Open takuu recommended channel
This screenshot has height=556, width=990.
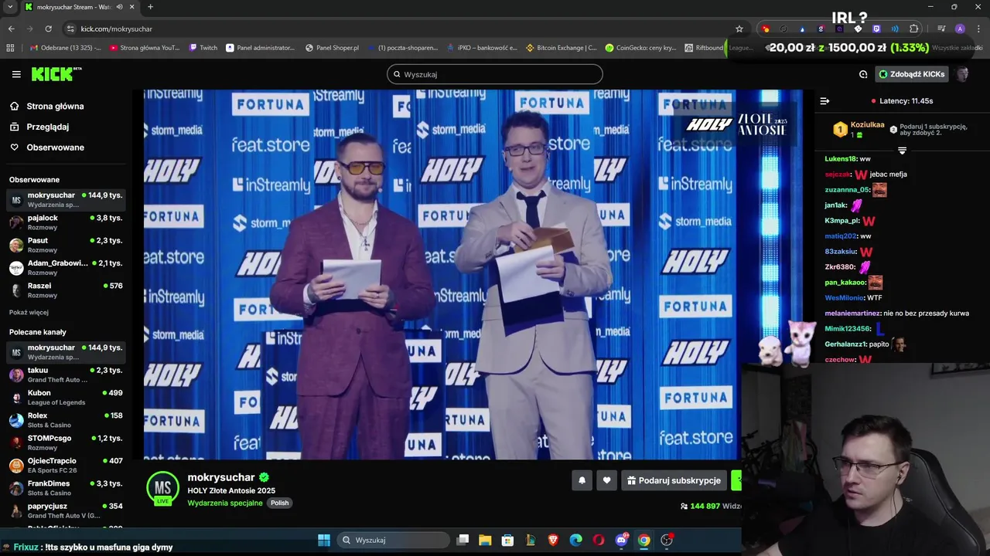pos(66,375)
